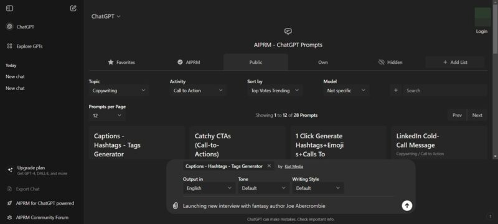Click the sparkle icon beside Upgrade plan

click(x=10, y=170)
